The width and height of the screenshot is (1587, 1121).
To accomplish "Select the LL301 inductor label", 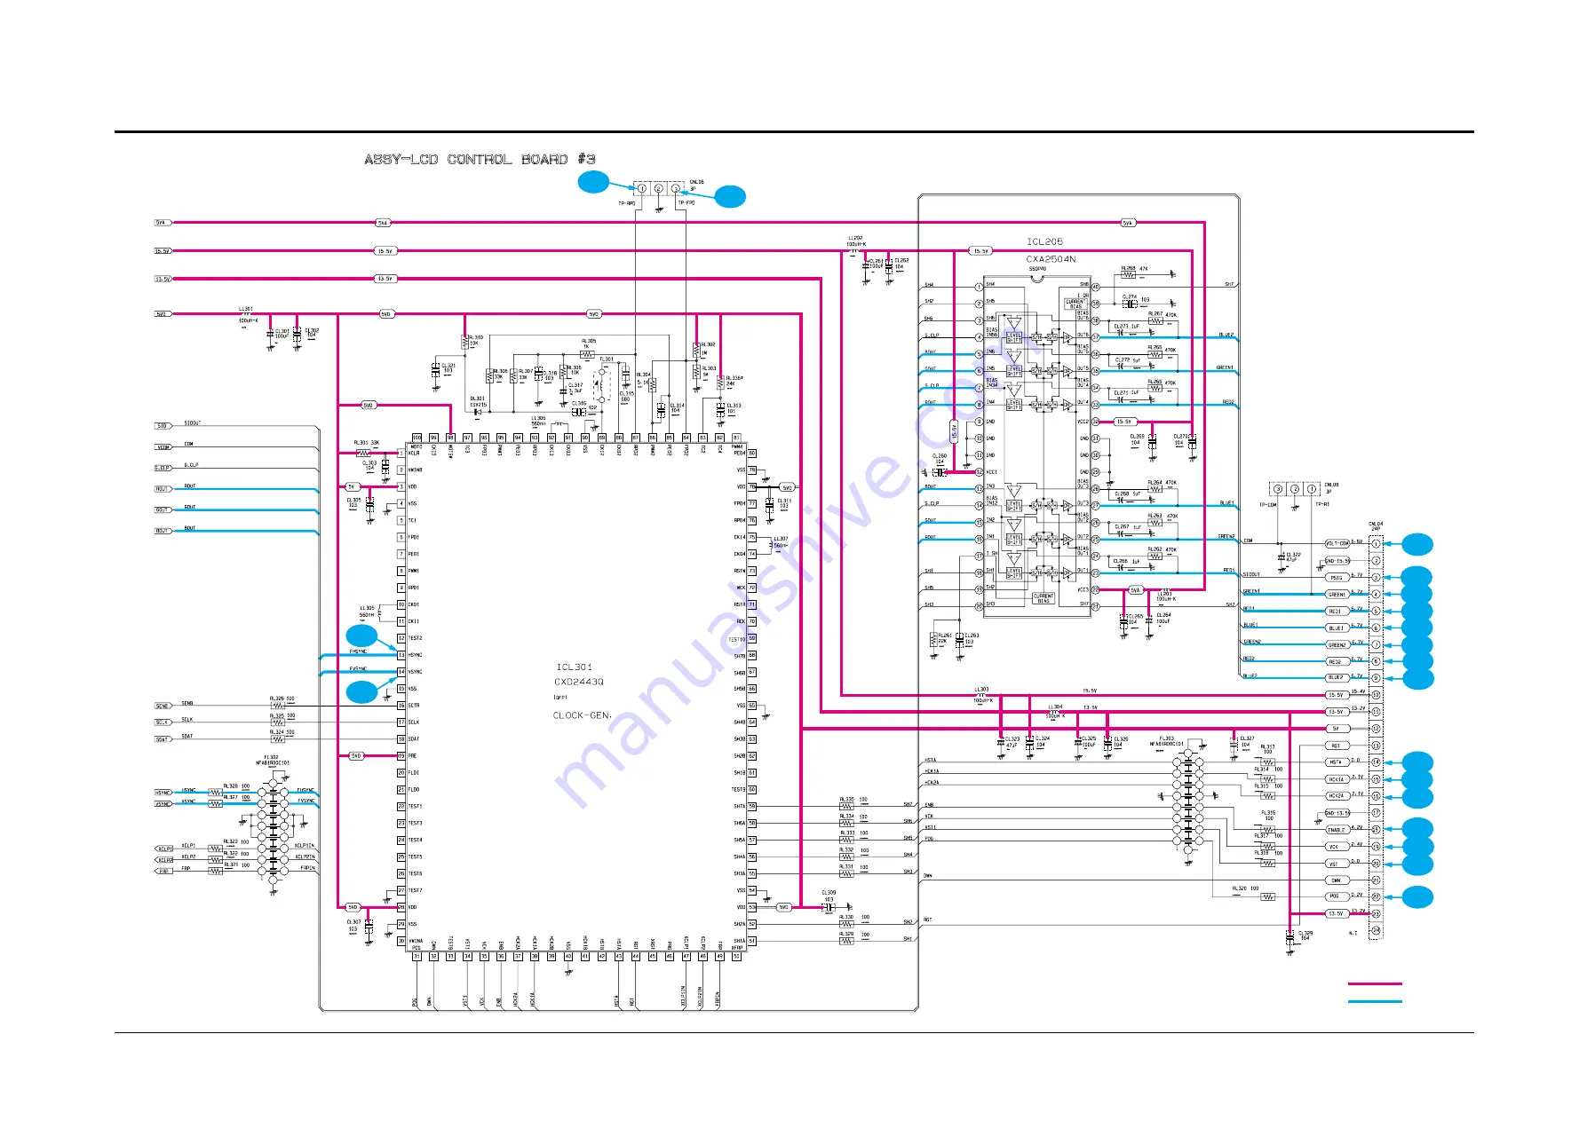I will click(246, 310).
